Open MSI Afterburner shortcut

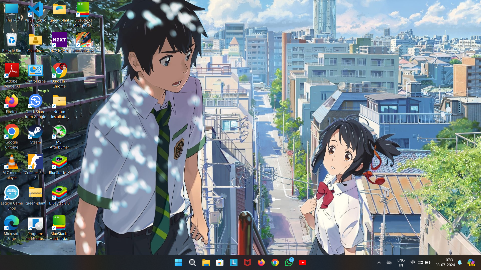pos(59,136)
